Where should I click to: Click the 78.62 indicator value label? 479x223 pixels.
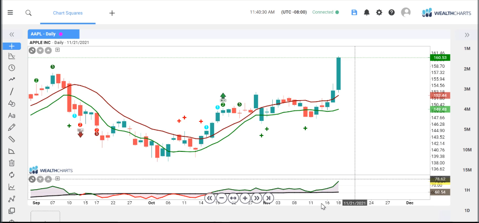tap(440, 179)
